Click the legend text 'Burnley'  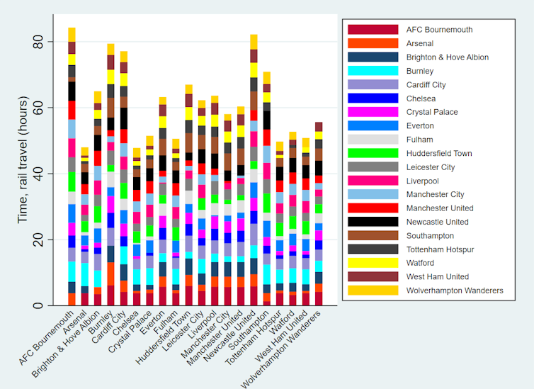pos(420,71)
